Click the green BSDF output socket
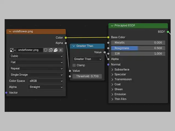Viewport: 175px width, 131px height. [168, 32]
